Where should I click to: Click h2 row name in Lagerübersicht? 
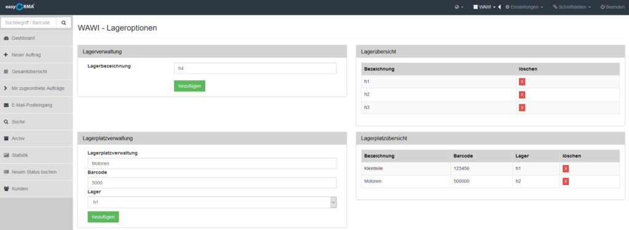tap(367, 94)
